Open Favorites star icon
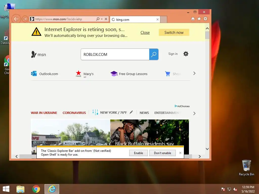Viewport: 259px width, 194px height. point(199,19)
